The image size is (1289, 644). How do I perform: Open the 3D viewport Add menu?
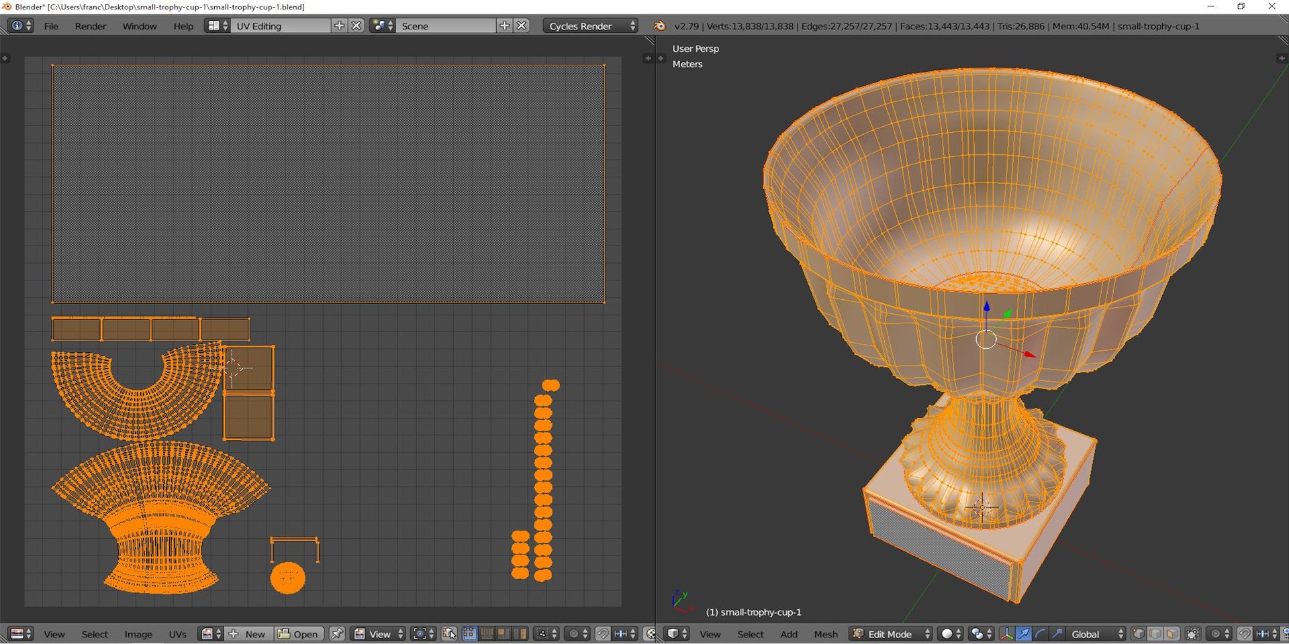(x=789, y=634)
